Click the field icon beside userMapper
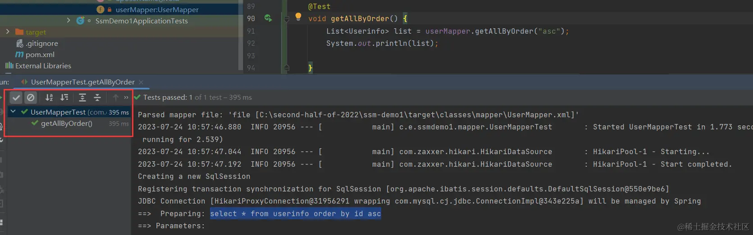This screenshot has height=235, width=753. tap(100, 9)
